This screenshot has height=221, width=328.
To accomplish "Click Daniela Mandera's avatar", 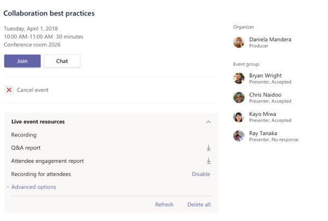I will pyautogui.click(x=239, y=42).
